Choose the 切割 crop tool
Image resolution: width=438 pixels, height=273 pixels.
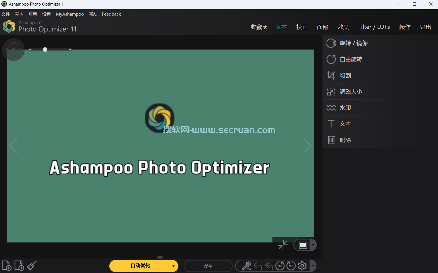point(380,75)
